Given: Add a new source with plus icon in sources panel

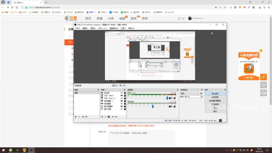Looking at the screenshot, I should [102, 117].
